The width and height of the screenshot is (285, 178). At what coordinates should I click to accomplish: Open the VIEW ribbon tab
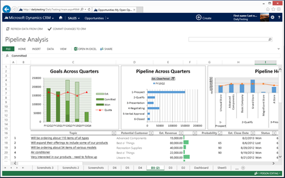[x=63, y=49]
